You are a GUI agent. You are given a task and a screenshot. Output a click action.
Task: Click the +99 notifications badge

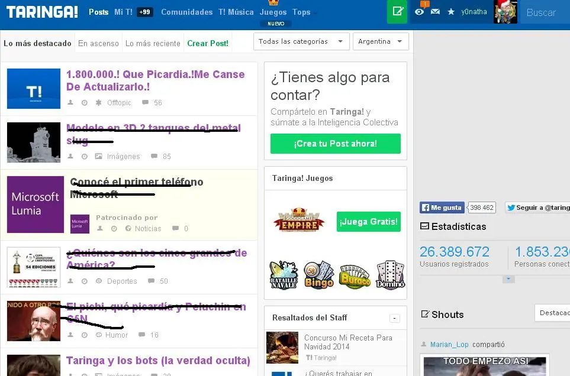144,12
